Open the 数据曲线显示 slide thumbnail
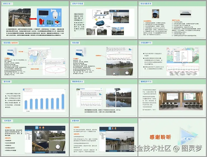 click(x=103, y=98)
